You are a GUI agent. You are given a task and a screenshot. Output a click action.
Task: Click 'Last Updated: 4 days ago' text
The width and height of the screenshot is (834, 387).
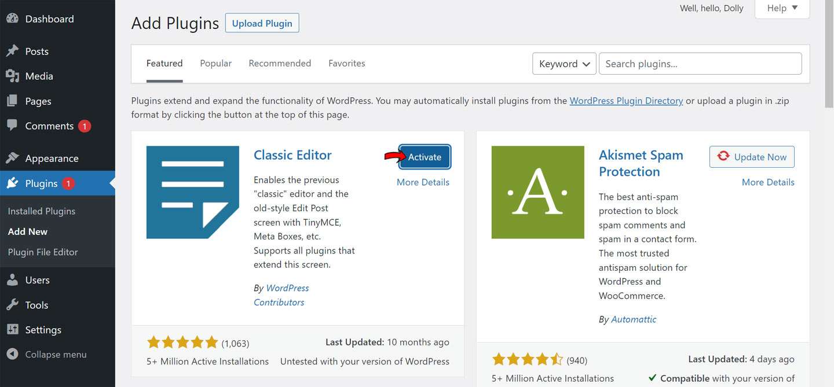coord(741,359)
